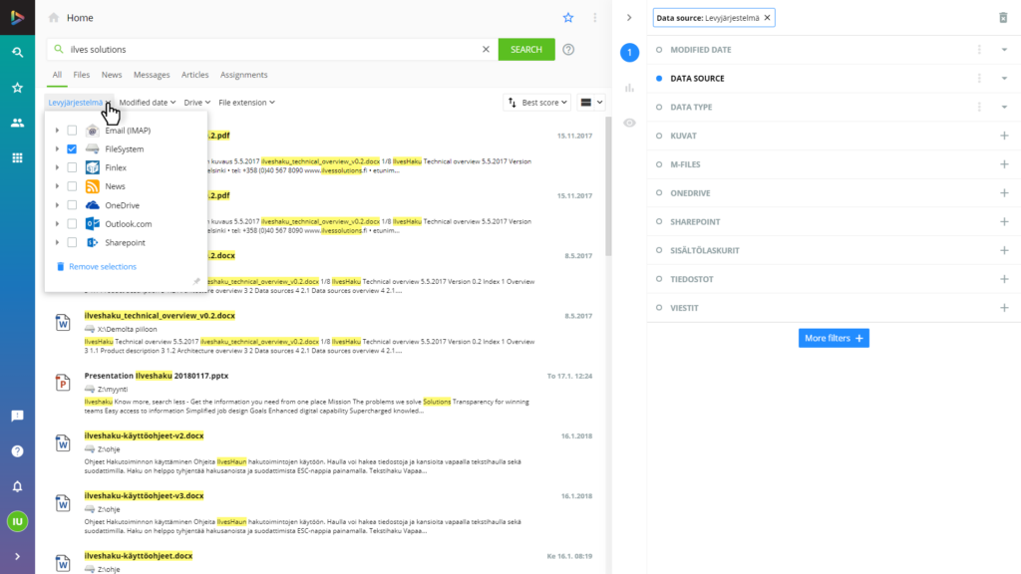Click the application logo
The width and height of the screenshot is (1021, 574).
(18, 18)
